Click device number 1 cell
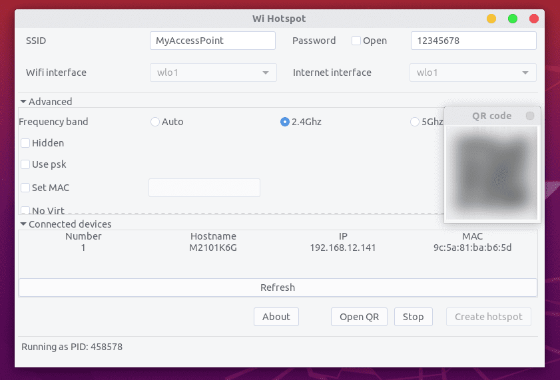 point(83,248)
